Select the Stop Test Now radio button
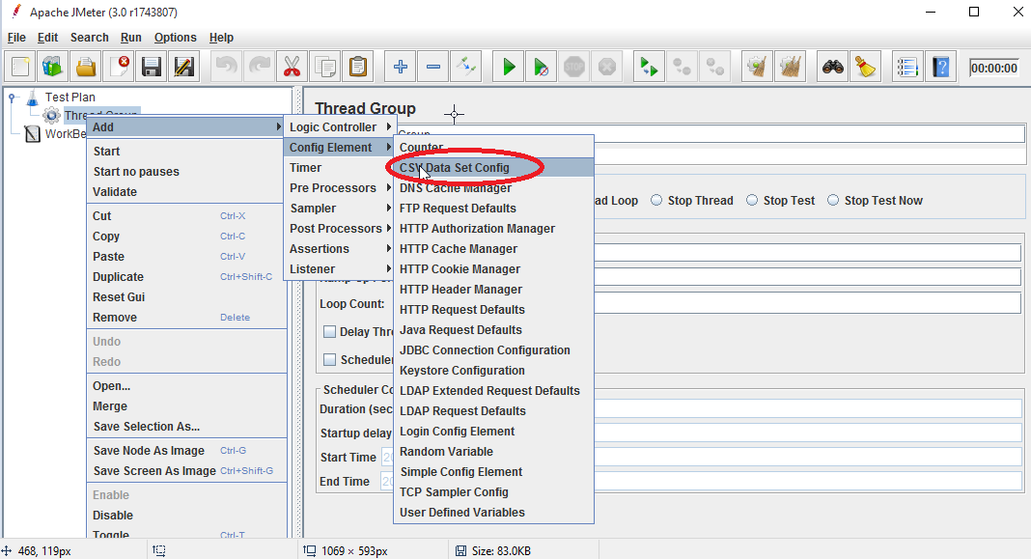 [833, 201]
